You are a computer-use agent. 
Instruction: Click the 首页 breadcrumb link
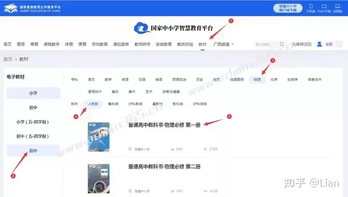point(8,59)
